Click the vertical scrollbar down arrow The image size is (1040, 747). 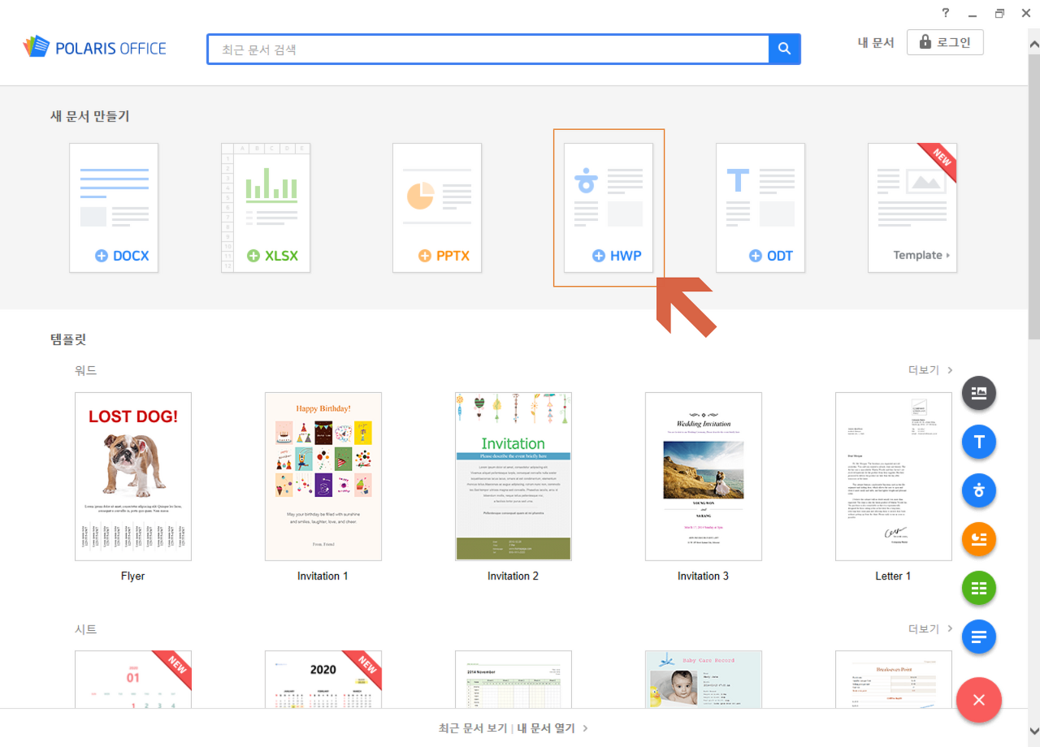pos(1033,730)
